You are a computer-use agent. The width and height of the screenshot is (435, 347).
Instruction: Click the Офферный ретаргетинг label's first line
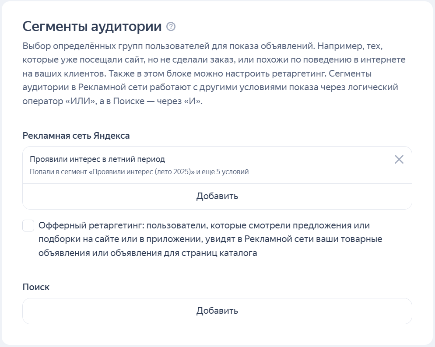pyautogui.click(x=204, y=226)
